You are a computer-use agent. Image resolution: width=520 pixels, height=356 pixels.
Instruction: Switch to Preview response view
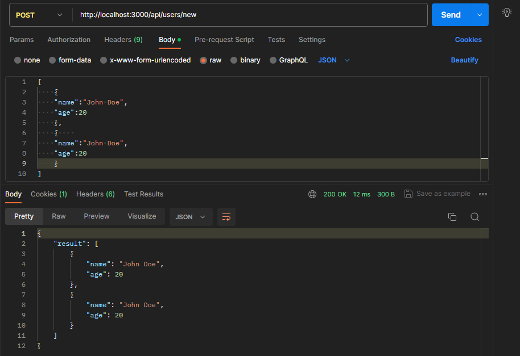[x=97, y=216]
